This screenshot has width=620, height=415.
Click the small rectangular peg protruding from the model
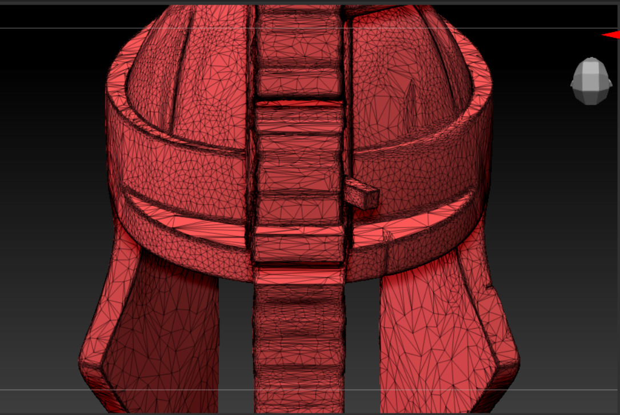[362, 193]
